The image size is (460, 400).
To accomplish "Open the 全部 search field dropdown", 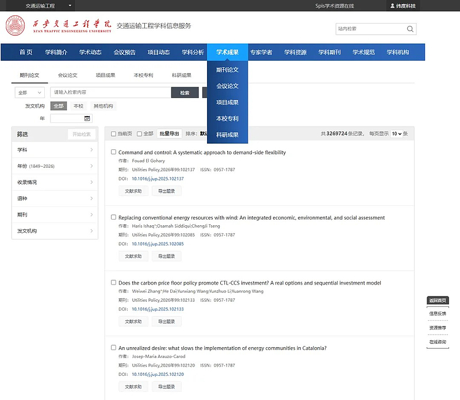I will click(30, 93).
